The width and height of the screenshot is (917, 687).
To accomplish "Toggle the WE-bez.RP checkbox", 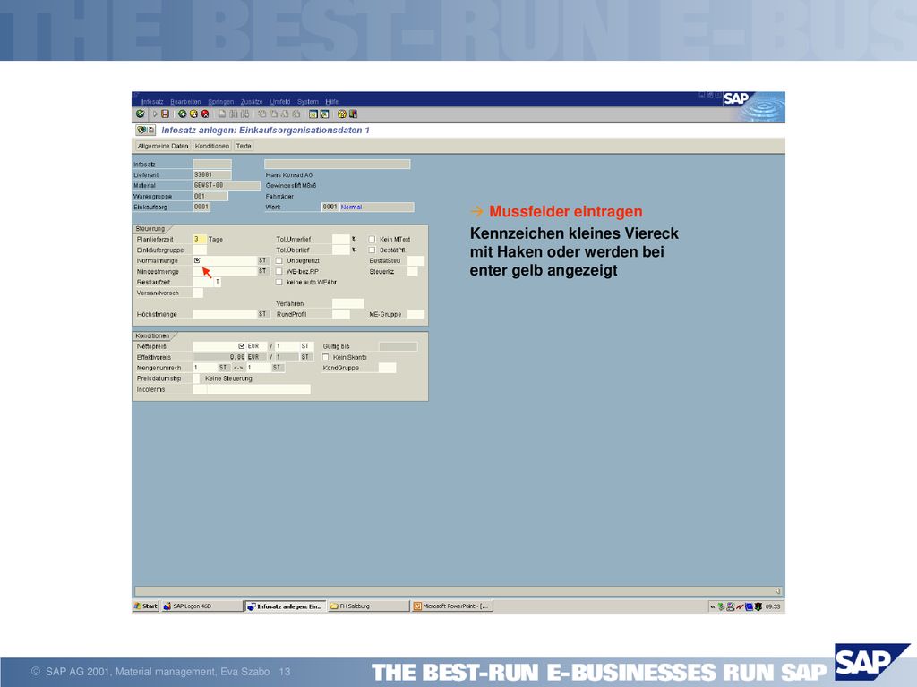I will click(x=279, y=271).
